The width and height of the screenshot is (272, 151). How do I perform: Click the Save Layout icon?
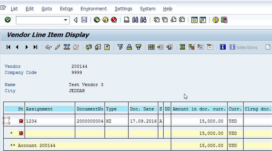(x=170, y=47)
